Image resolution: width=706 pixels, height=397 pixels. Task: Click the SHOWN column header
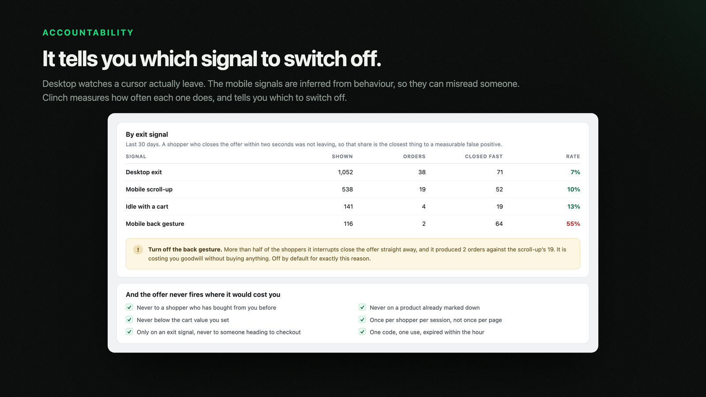[342, 157]
